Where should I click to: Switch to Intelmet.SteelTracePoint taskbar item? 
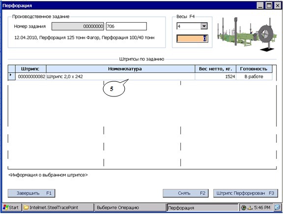point(58,207)
